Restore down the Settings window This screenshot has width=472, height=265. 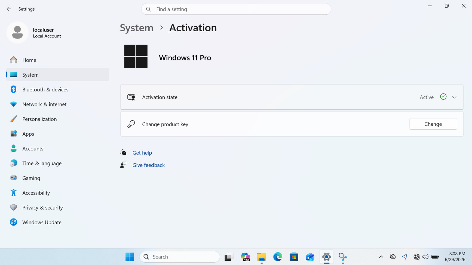(447, 6)
